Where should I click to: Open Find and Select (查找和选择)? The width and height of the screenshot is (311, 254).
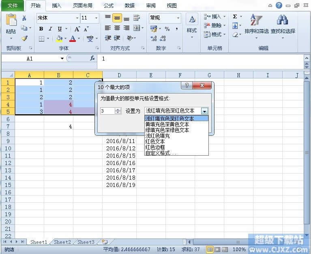283,26
